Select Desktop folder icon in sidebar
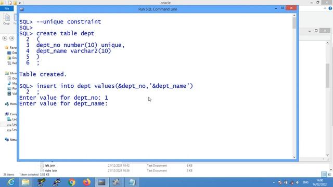 point(9,53)
